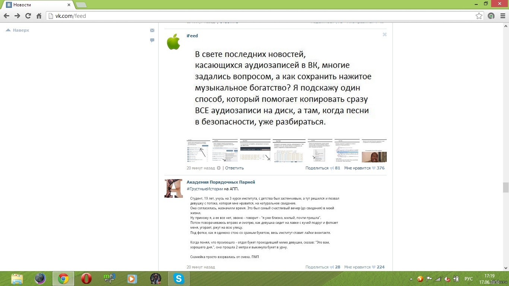Jump to the top via Наверх
The image size is (509, 286).
(x=18, y=30)
